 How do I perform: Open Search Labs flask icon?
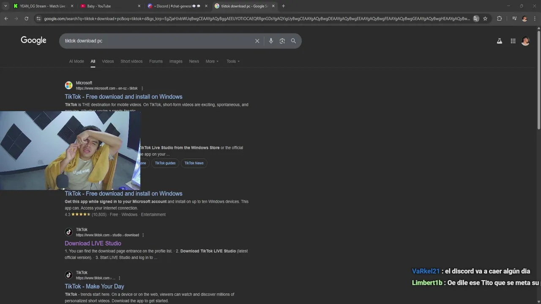click(500, 41)
